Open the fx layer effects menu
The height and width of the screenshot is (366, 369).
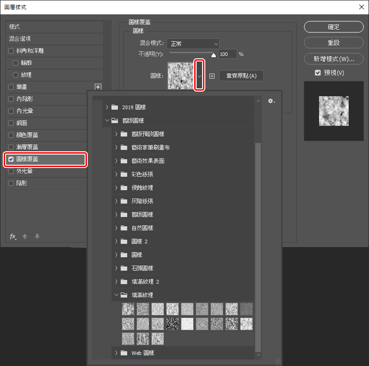pyautogui.click(x=13, y=236)
